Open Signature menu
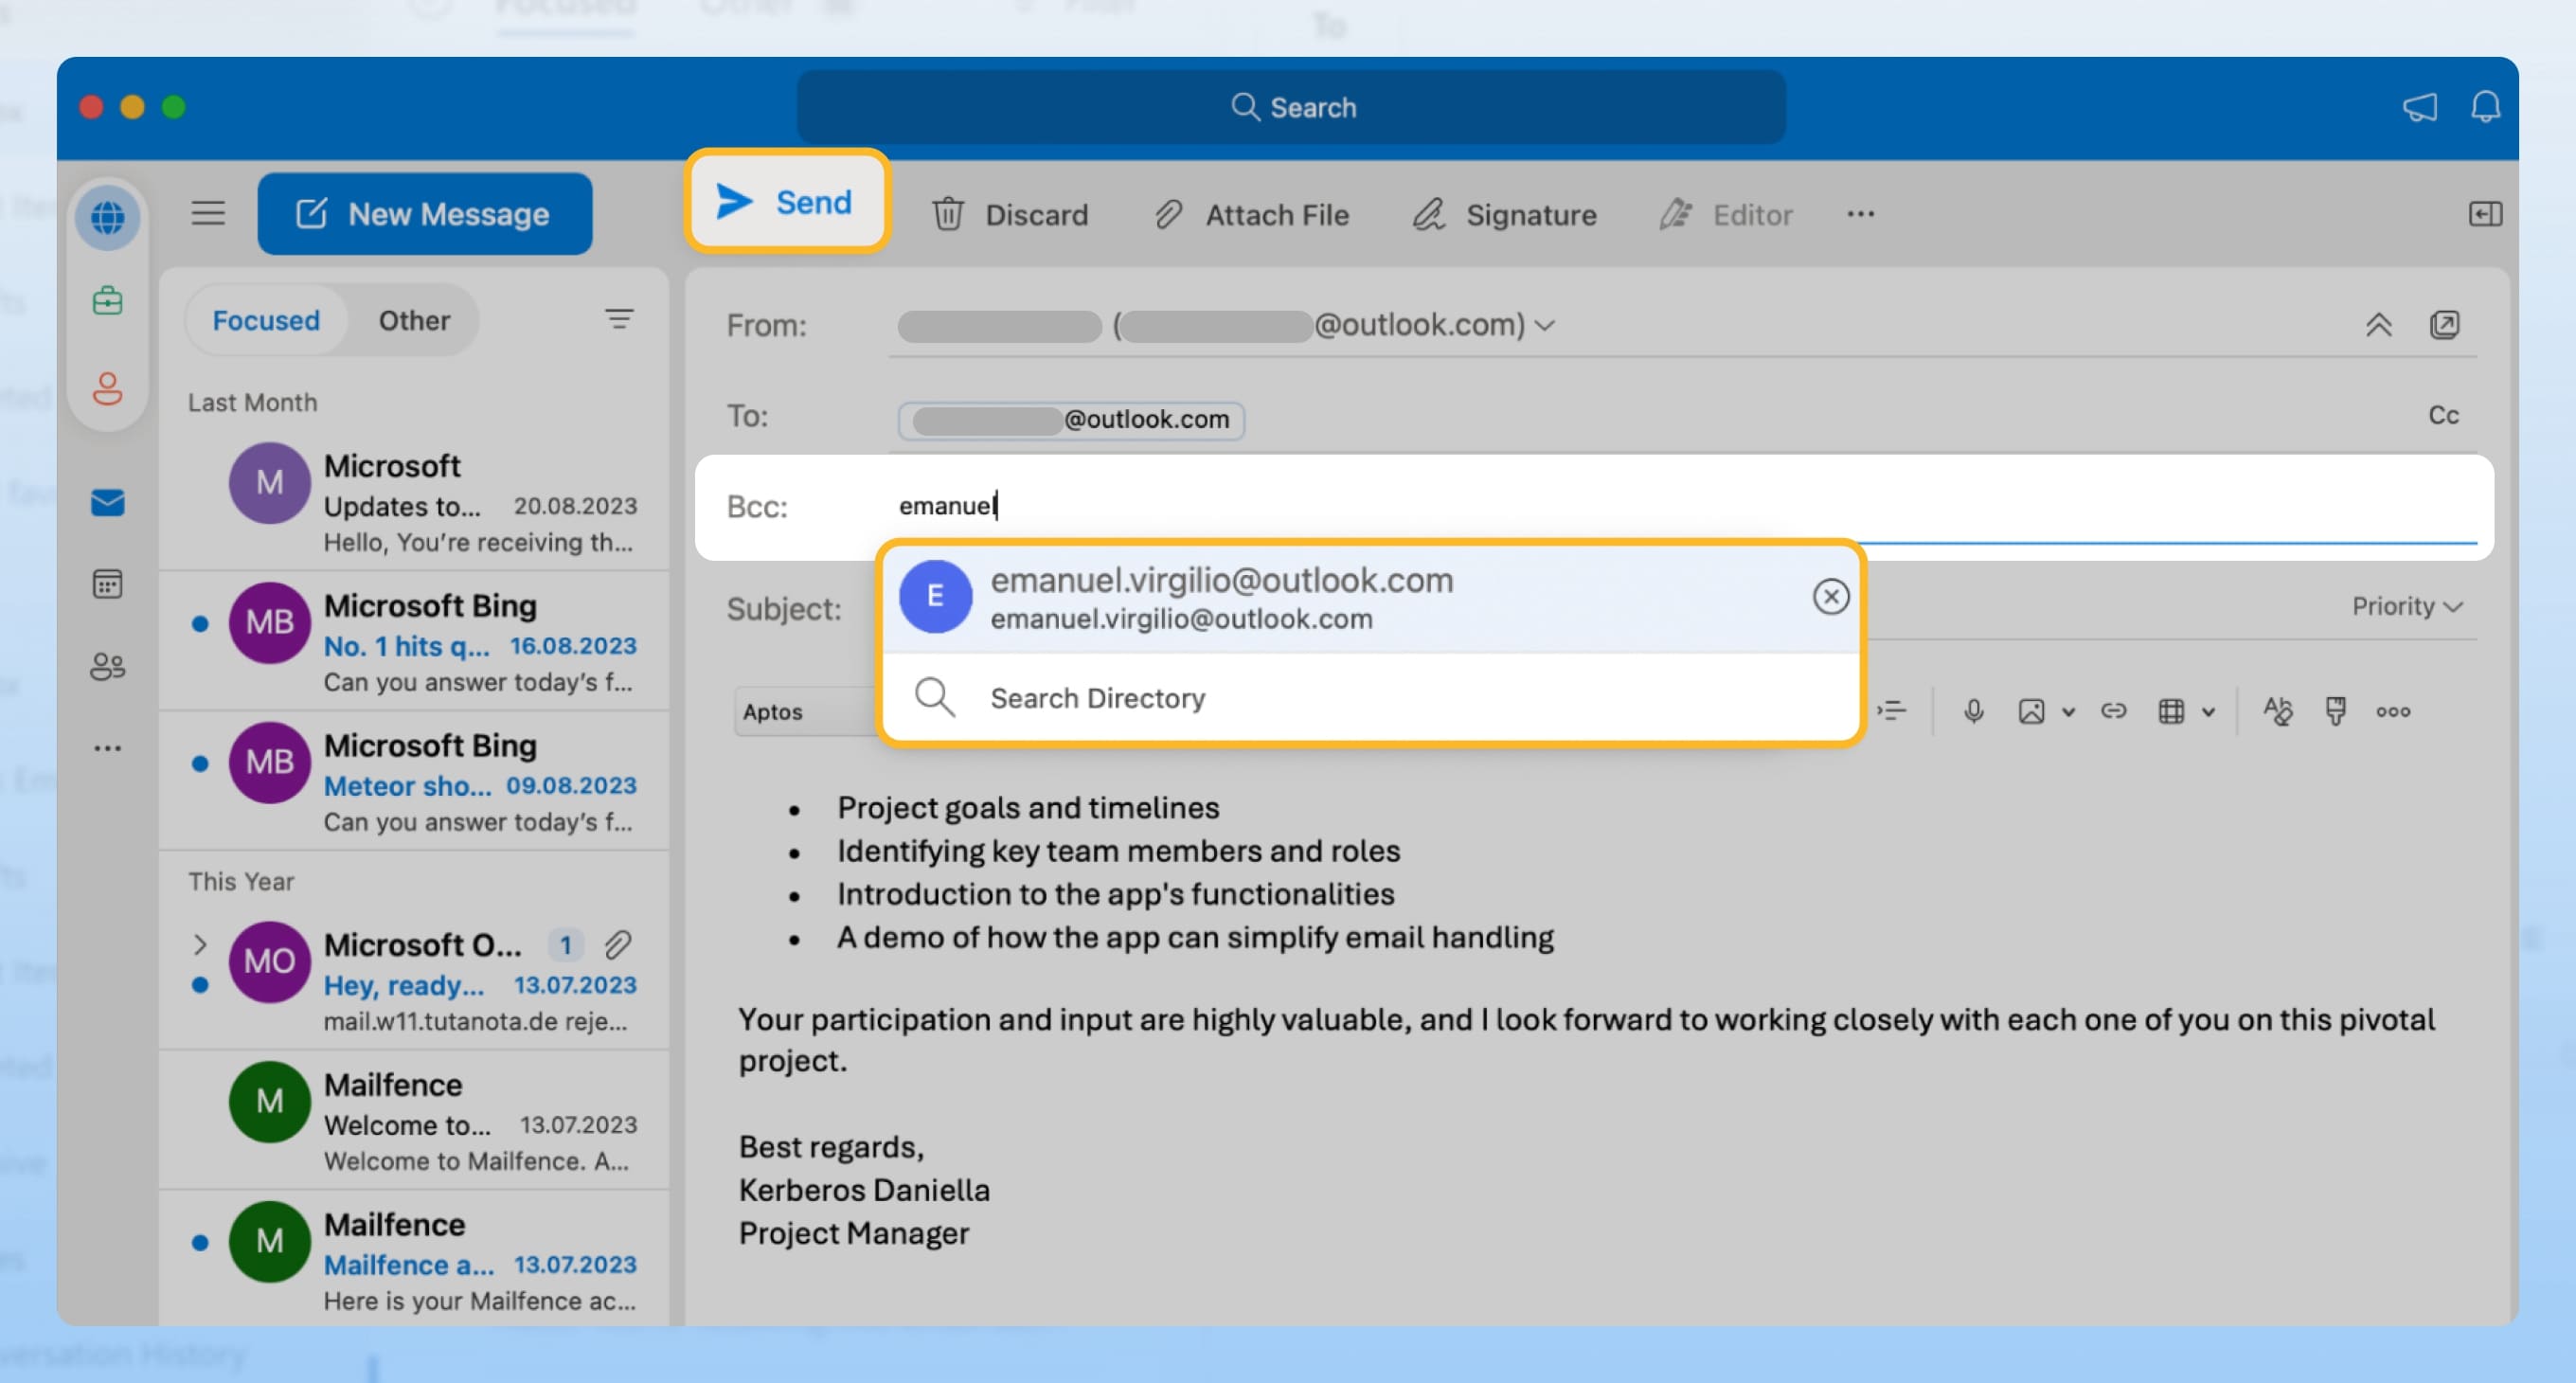 point(1504,213)
